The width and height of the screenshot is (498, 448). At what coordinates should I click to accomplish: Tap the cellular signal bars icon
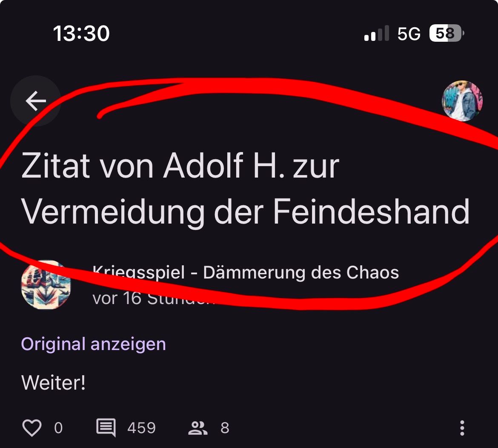pyautogui.click(x=376, y=33)
